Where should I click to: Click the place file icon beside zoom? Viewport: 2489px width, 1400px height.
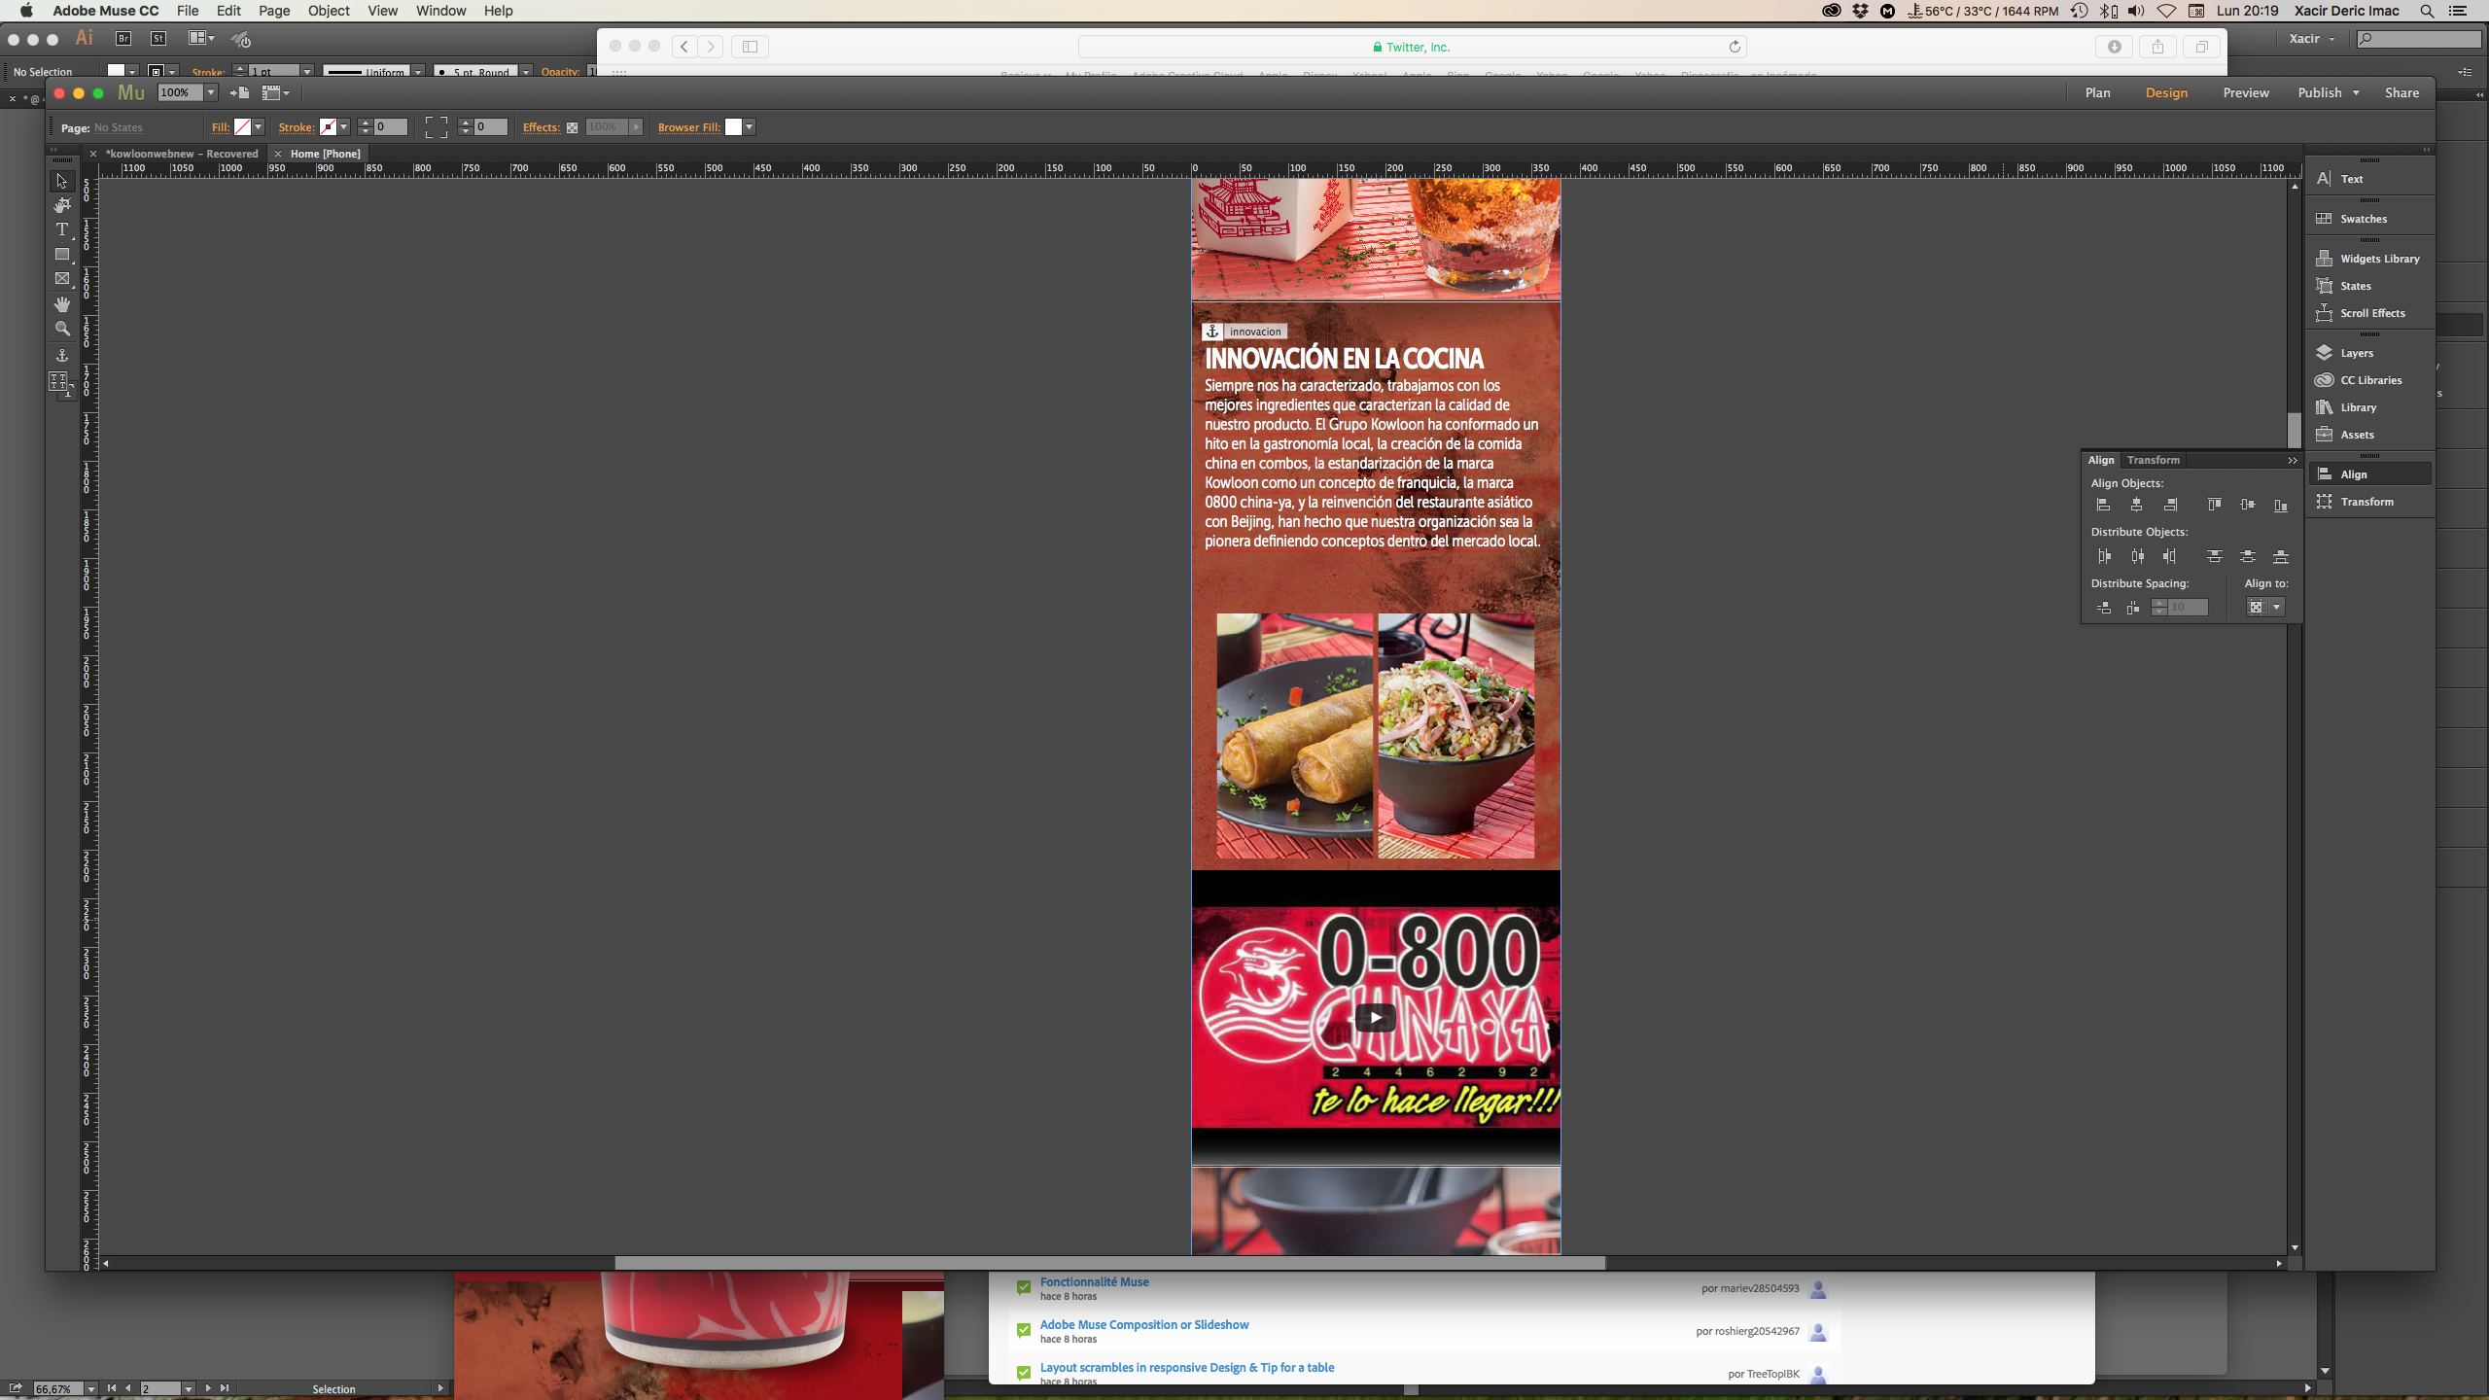(x=239, y=92)
